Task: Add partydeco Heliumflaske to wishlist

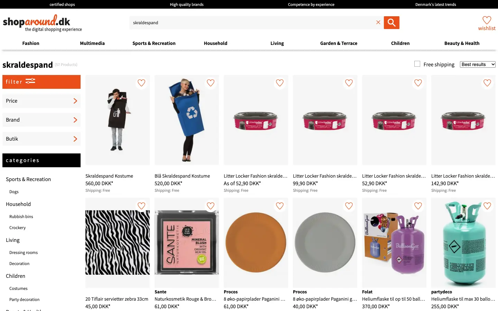Action: click(x=487, y=206)
